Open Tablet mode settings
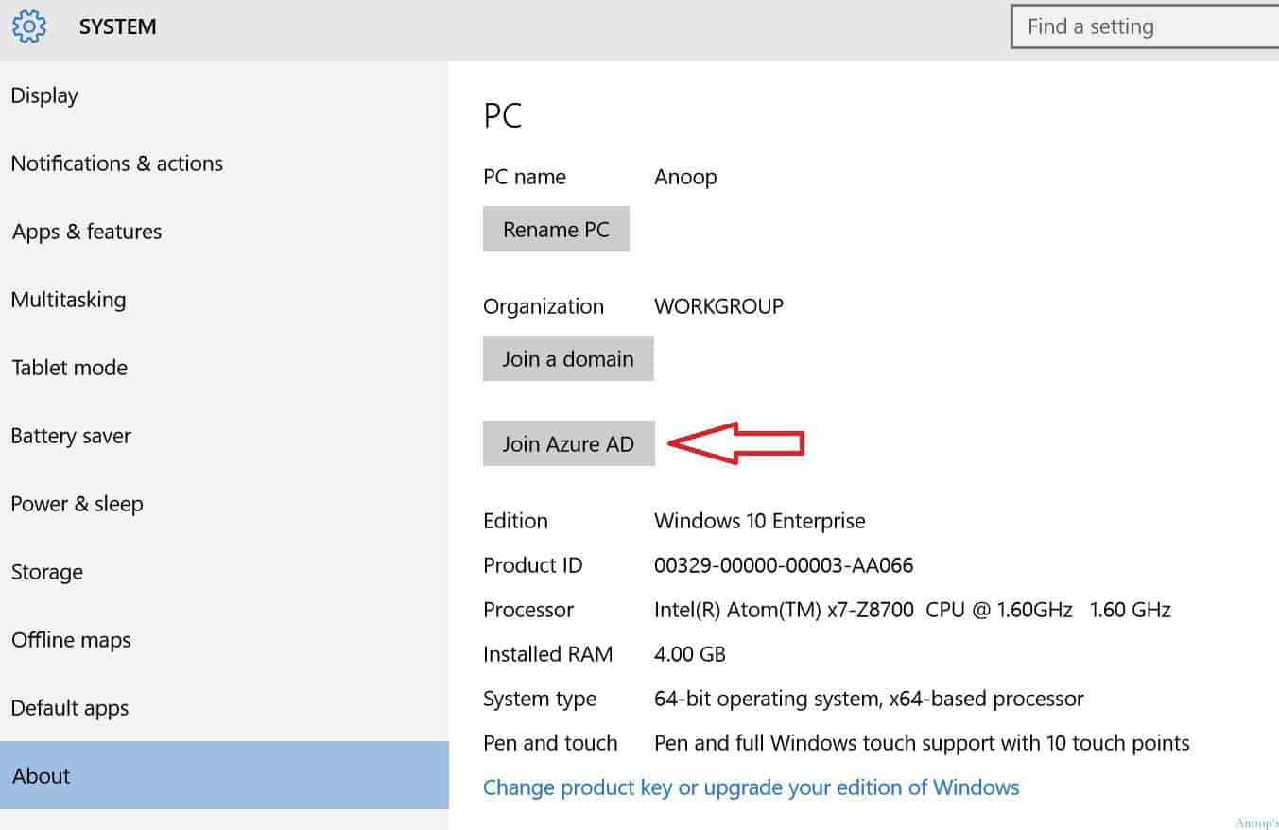1279x830 pixels. click(x=224, y=368)
